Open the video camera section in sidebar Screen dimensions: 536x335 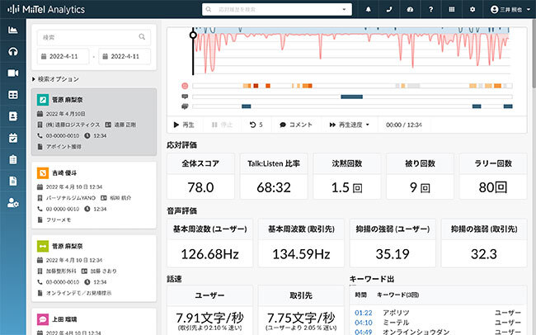pyautogui.click(x=12, y=73)
